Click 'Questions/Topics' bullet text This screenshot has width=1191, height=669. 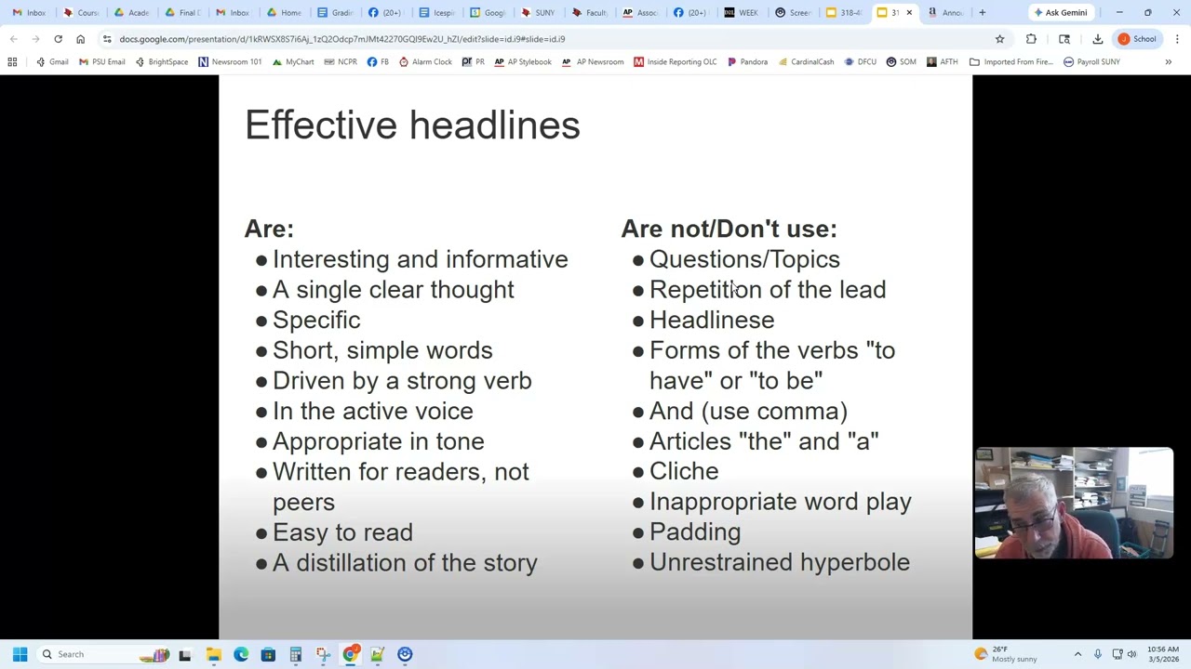(744, 259)
